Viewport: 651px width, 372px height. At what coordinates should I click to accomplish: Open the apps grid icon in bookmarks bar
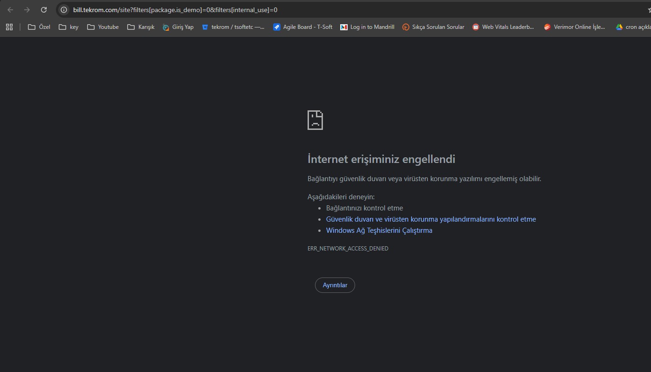(x=9, y=27)
